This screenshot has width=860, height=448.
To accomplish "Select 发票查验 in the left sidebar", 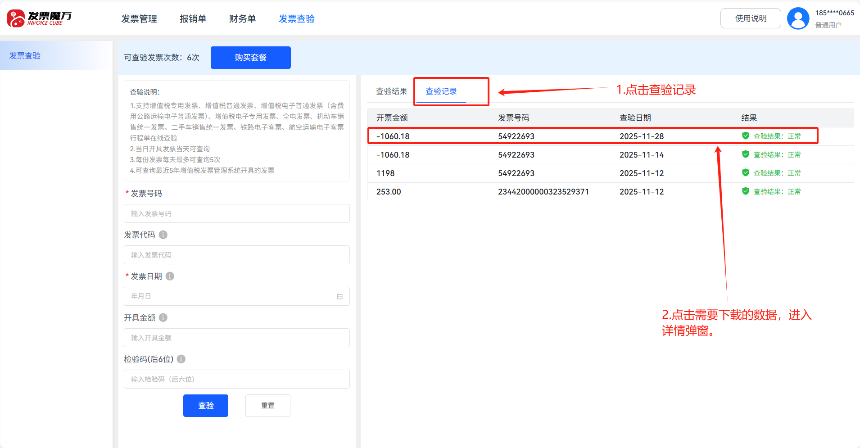I will (x=25, y=56).
